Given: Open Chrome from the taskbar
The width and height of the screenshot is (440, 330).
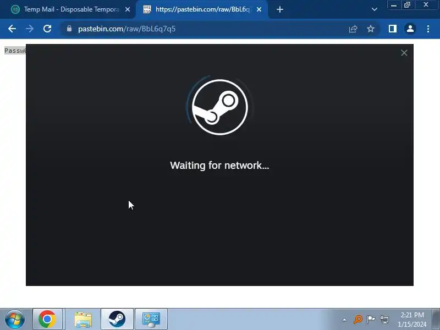Looking at the screenshot, I should [x=47, y=319].
